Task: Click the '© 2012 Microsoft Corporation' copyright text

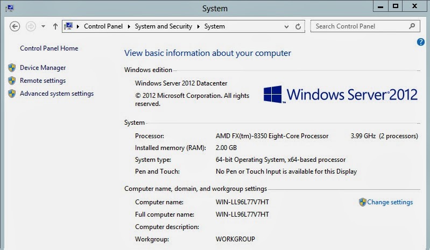Action: pos(192,99)
